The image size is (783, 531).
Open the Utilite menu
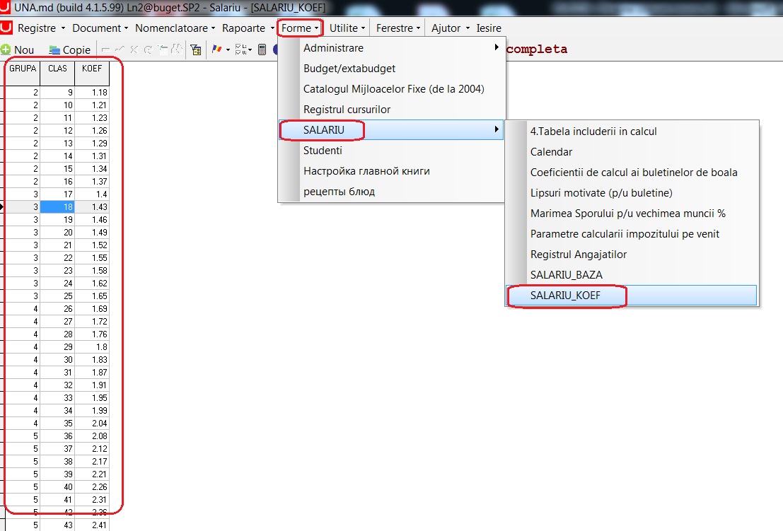pyautogui.click(x=347, y=28)
